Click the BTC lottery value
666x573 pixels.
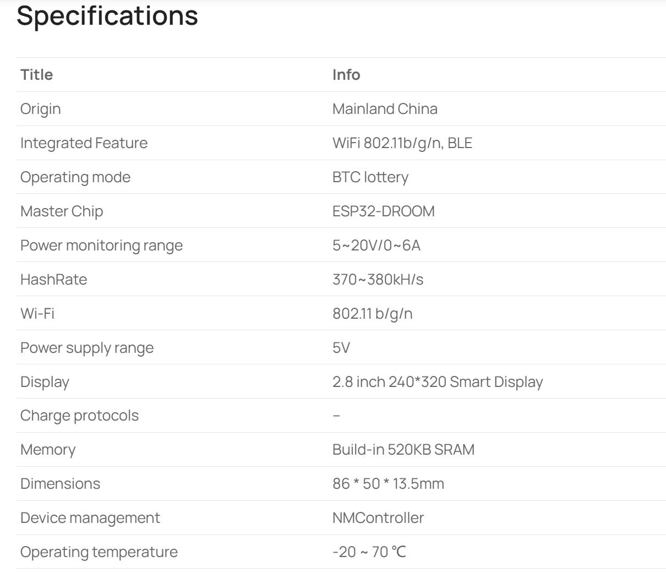[370, 177]
